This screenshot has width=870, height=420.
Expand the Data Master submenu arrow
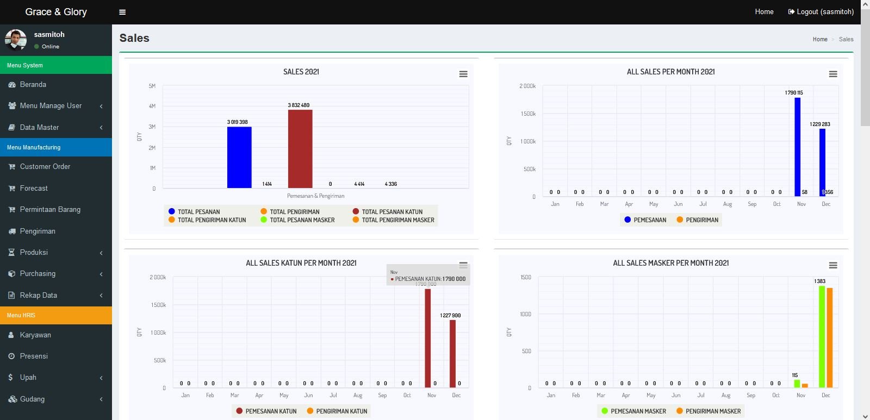[101, 128]
